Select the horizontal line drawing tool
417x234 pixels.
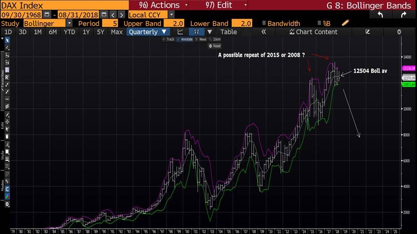pos(7,99)
